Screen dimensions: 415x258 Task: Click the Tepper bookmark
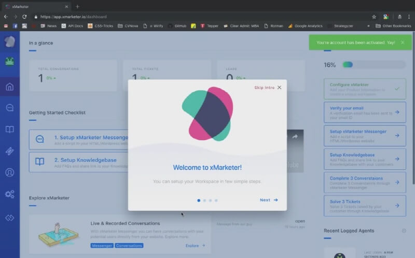point(210,26)
